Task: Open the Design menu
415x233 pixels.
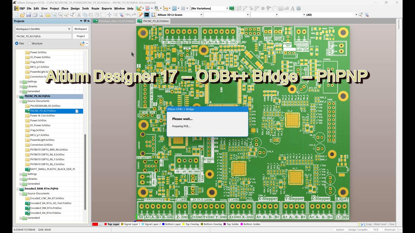Action: [75, 8]
